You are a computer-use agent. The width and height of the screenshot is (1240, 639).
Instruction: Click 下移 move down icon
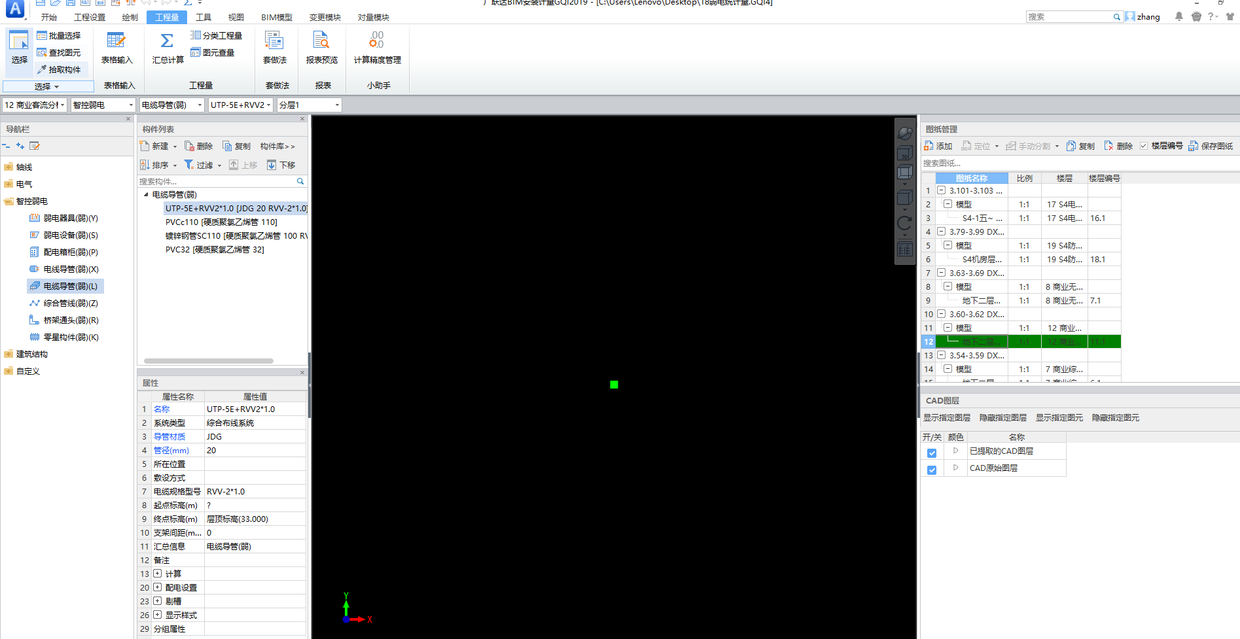pos(272,165)
